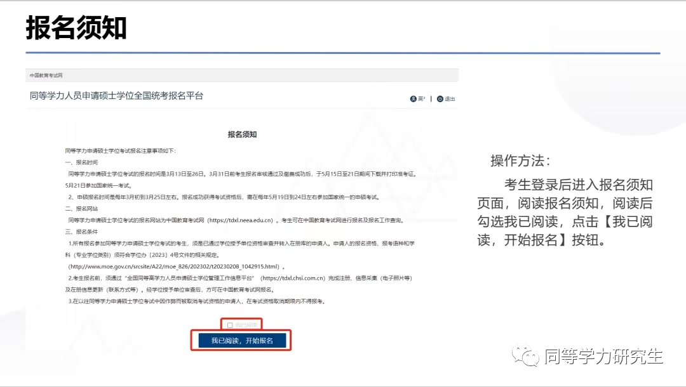Click the centered 报名须知 page heading
The image size is (686, 387).
click(242, 134)
